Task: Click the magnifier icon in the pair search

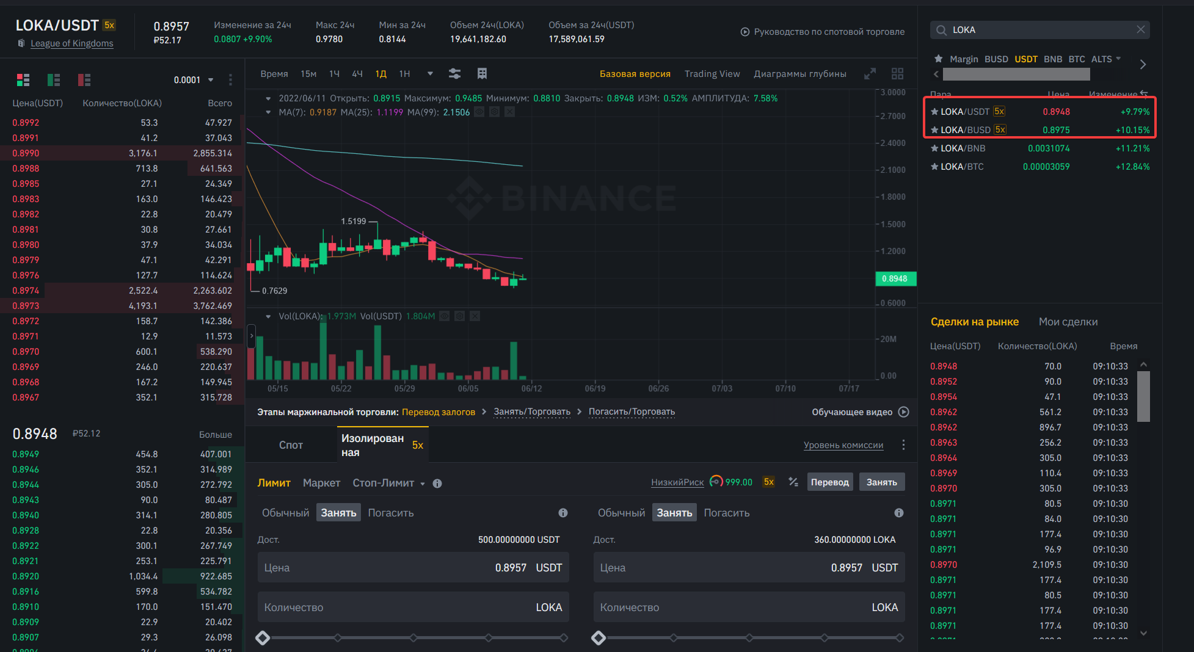Action: [x=941, y=30]
